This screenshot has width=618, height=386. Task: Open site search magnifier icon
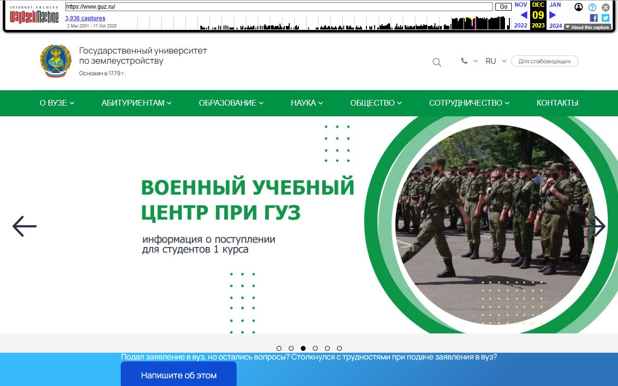tap(436, 62)
